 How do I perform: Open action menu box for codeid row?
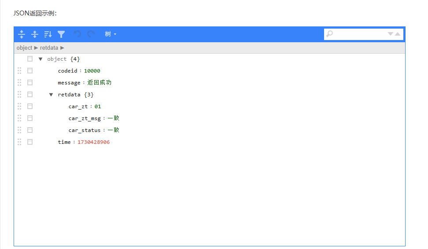(30, 71)
